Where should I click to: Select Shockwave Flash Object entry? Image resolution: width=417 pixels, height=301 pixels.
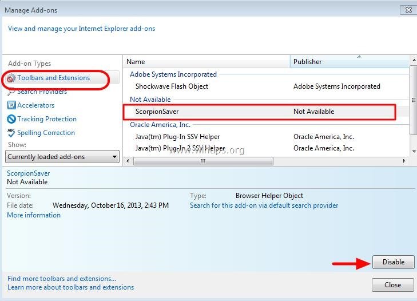(172, 86)
